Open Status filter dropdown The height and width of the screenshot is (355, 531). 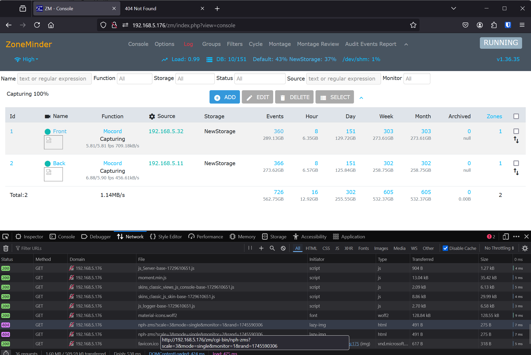point(260,78)
